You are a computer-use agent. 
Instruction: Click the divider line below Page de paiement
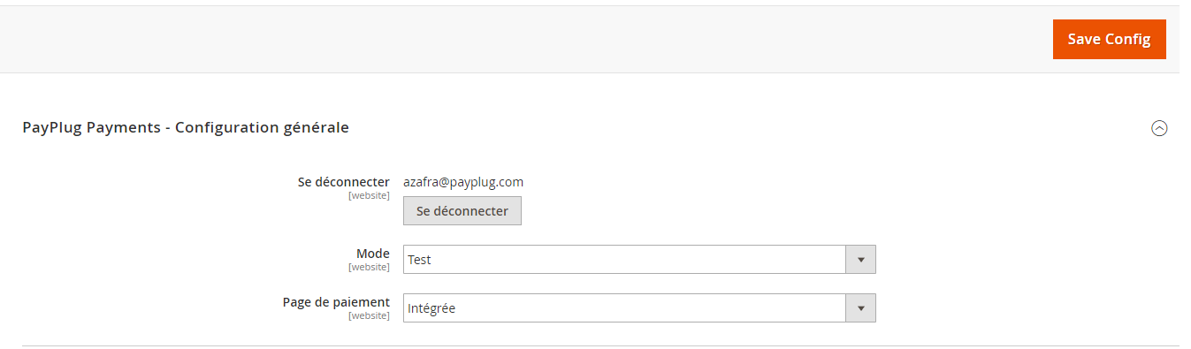coord(600,345)
